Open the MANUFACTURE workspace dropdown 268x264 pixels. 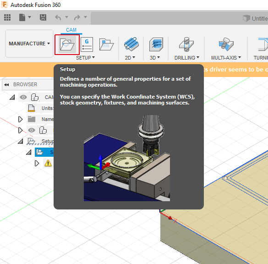[29, 44]
